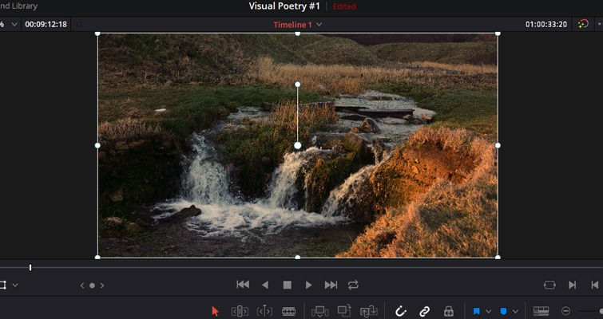Screen dimensions: 603x319
Task: Click the right edge midpoint transform handle
Action: [x=498, y=145]
